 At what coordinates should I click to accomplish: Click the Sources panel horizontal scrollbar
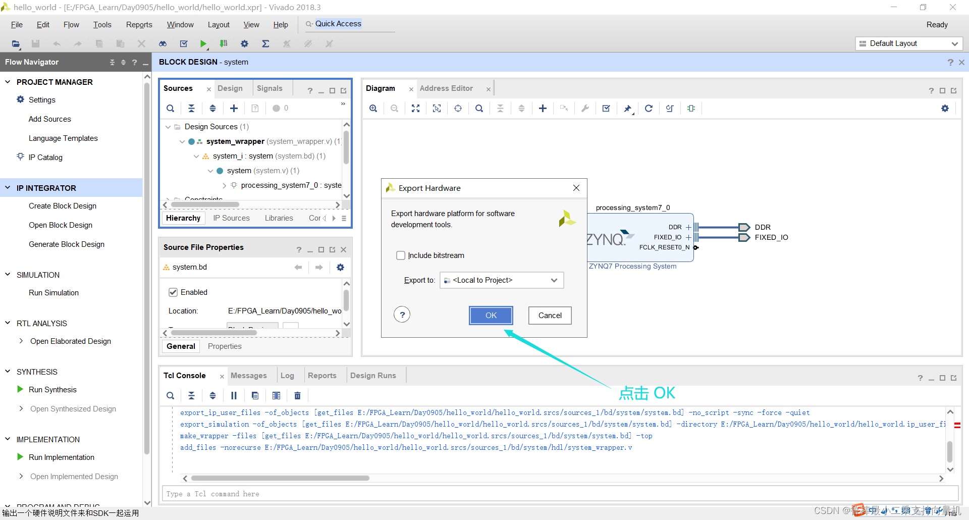[x=205, y=204]
